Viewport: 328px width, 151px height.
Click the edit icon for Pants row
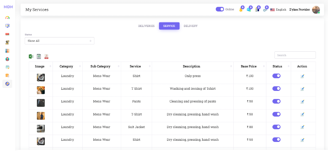click(x=302, y=101)
